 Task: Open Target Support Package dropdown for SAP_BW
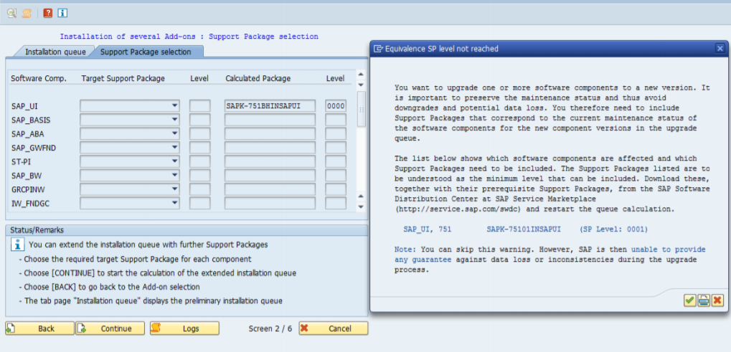click(175, 175)
